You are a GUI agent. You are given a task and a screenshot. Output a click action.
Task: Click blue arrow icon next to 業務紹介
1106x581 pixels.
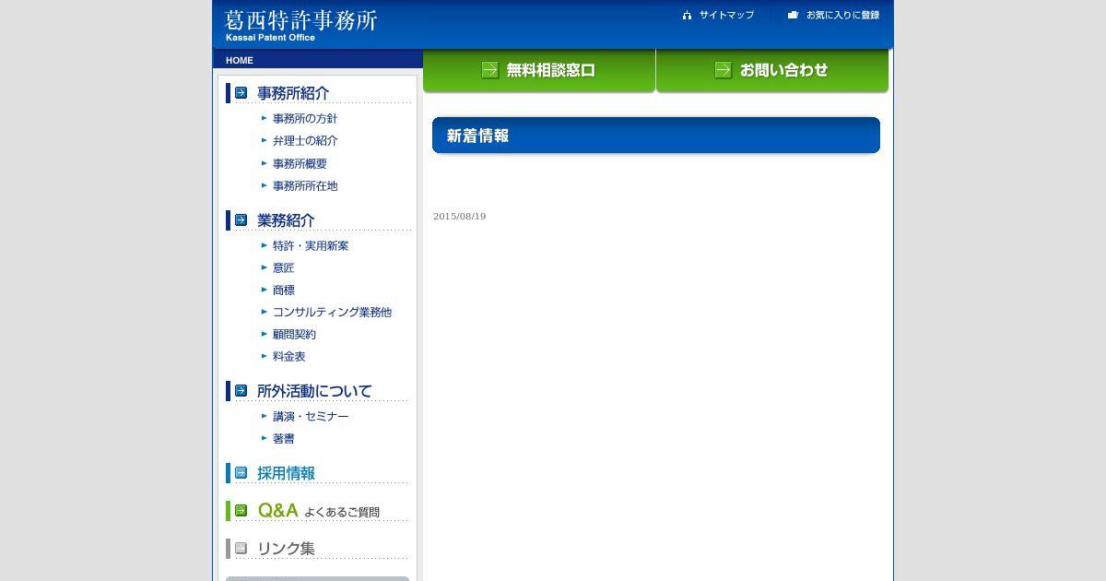click(241, 219)
